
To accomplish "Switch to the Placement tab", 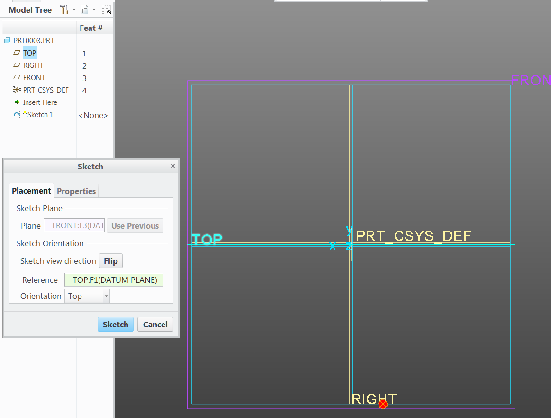I will [x=31, y=191].
